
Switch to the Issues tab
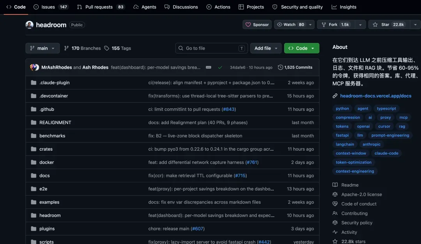pos(51,7)
